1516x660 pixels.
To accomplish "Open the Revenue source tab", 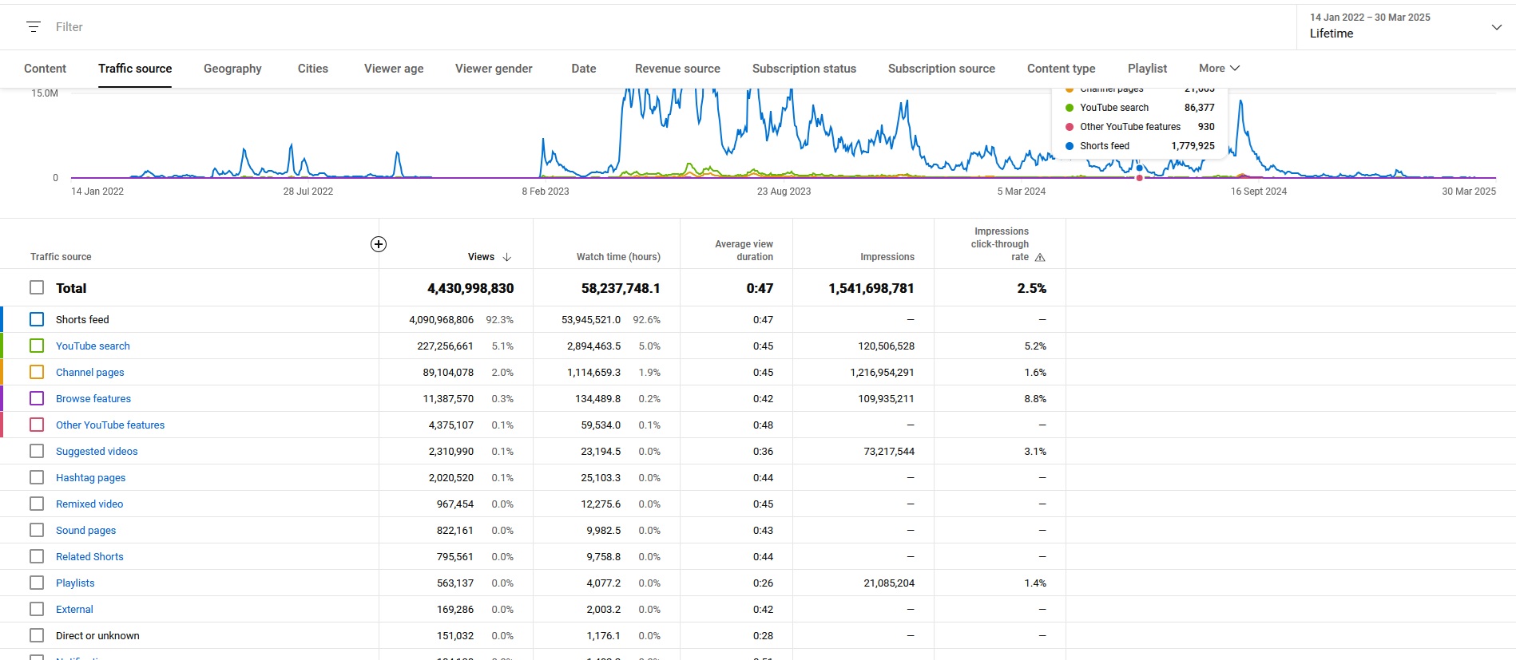I will (x=677, y=69).
